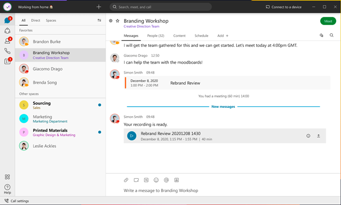Image resolution: width=341 pixels, height=205 pixels.
Task: Click Connect to a device
Action: point(284,7)
